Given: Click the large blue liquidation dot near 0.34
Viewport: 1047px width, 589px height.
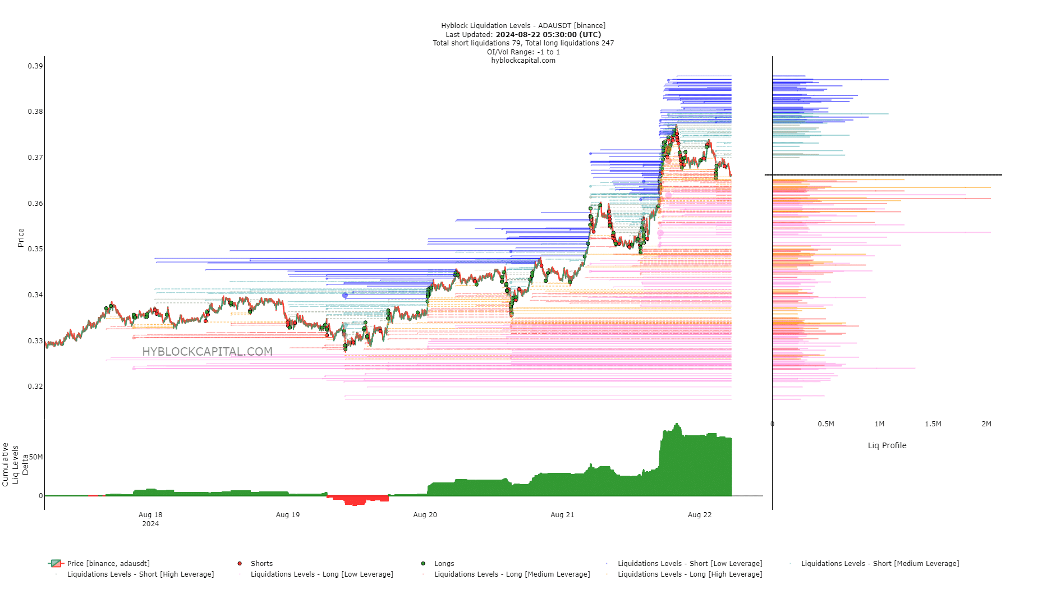Looking at the screenshot, I should coord(345,295).
